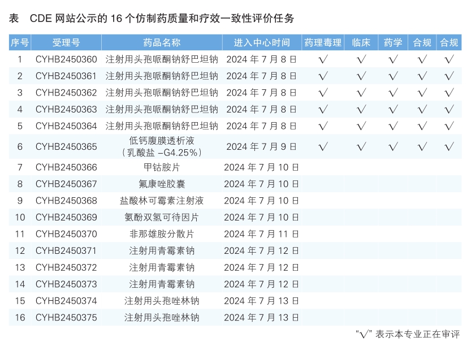Click 药理毒理 checkmark for CYHB2450360
The width and height of the screenshot is (467, 346).
click(x=323, y=59)
